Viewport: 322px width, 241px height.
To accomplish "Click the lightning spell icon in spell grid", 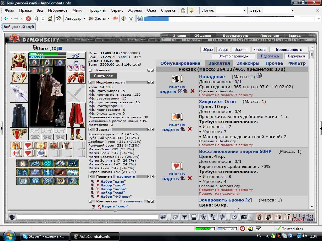I will coord(73,163).
